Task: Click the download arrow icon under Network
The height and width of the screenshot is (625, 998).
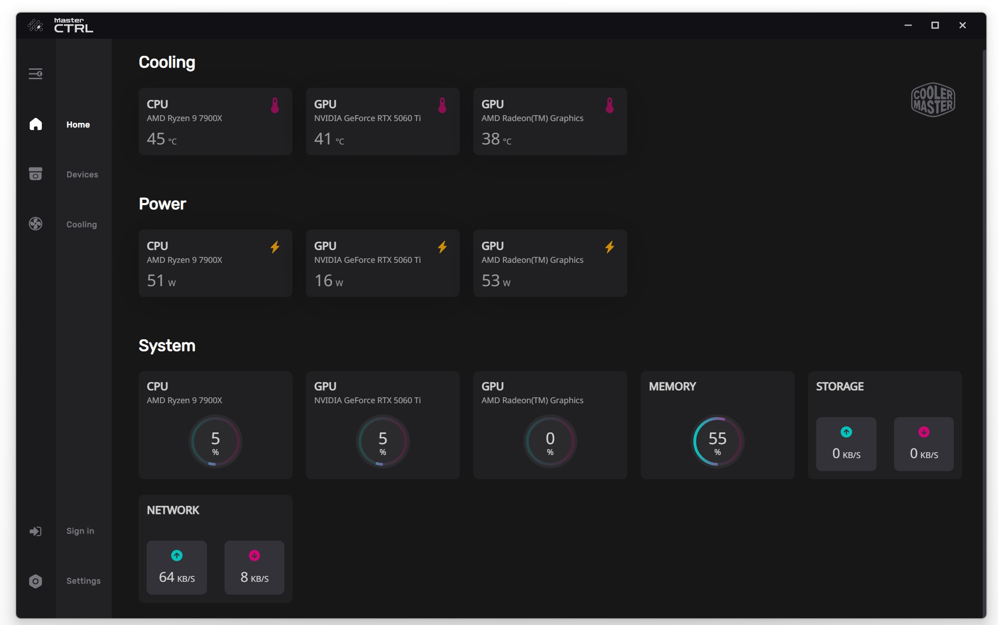Action: 254,555
